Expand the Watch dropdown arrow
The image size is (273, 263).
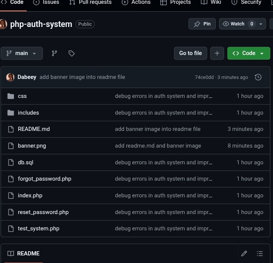(x=261, y=24)
